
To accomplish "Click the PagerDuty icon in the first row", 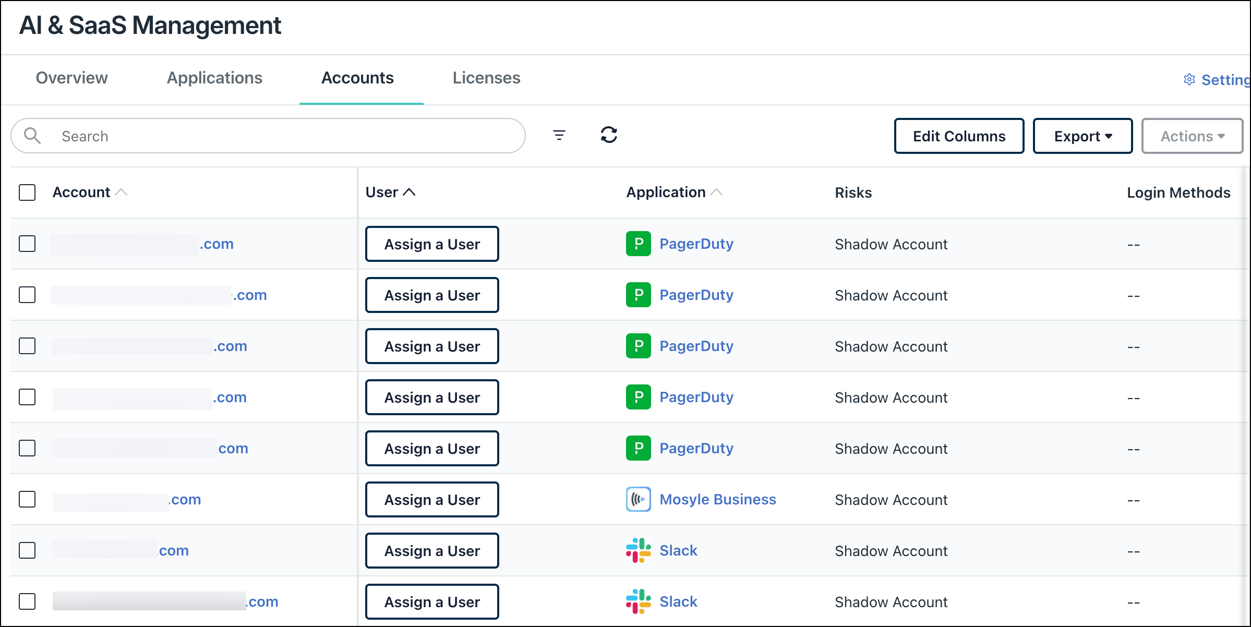I will pyautogui.click(x=638, y=244).
